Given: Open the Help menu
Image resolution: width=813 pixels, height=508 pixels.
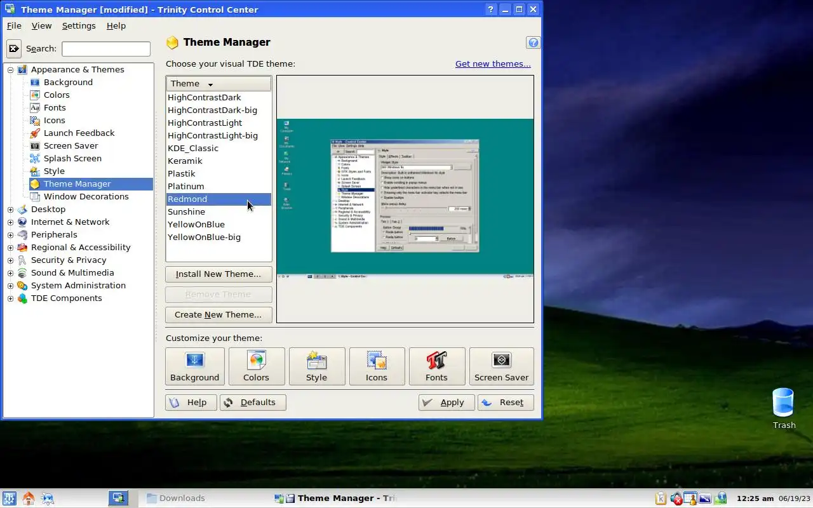Looking at the screenshot, I should [x=116, y=26].
